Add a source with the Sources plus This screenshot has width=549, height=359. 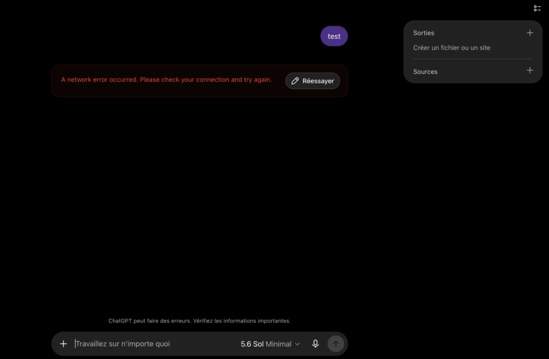tap(529, 70)
